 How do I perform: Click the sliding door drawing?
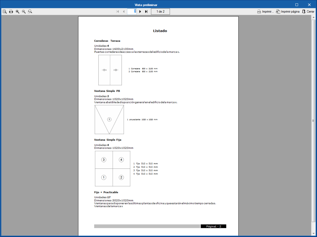[110, 70]
